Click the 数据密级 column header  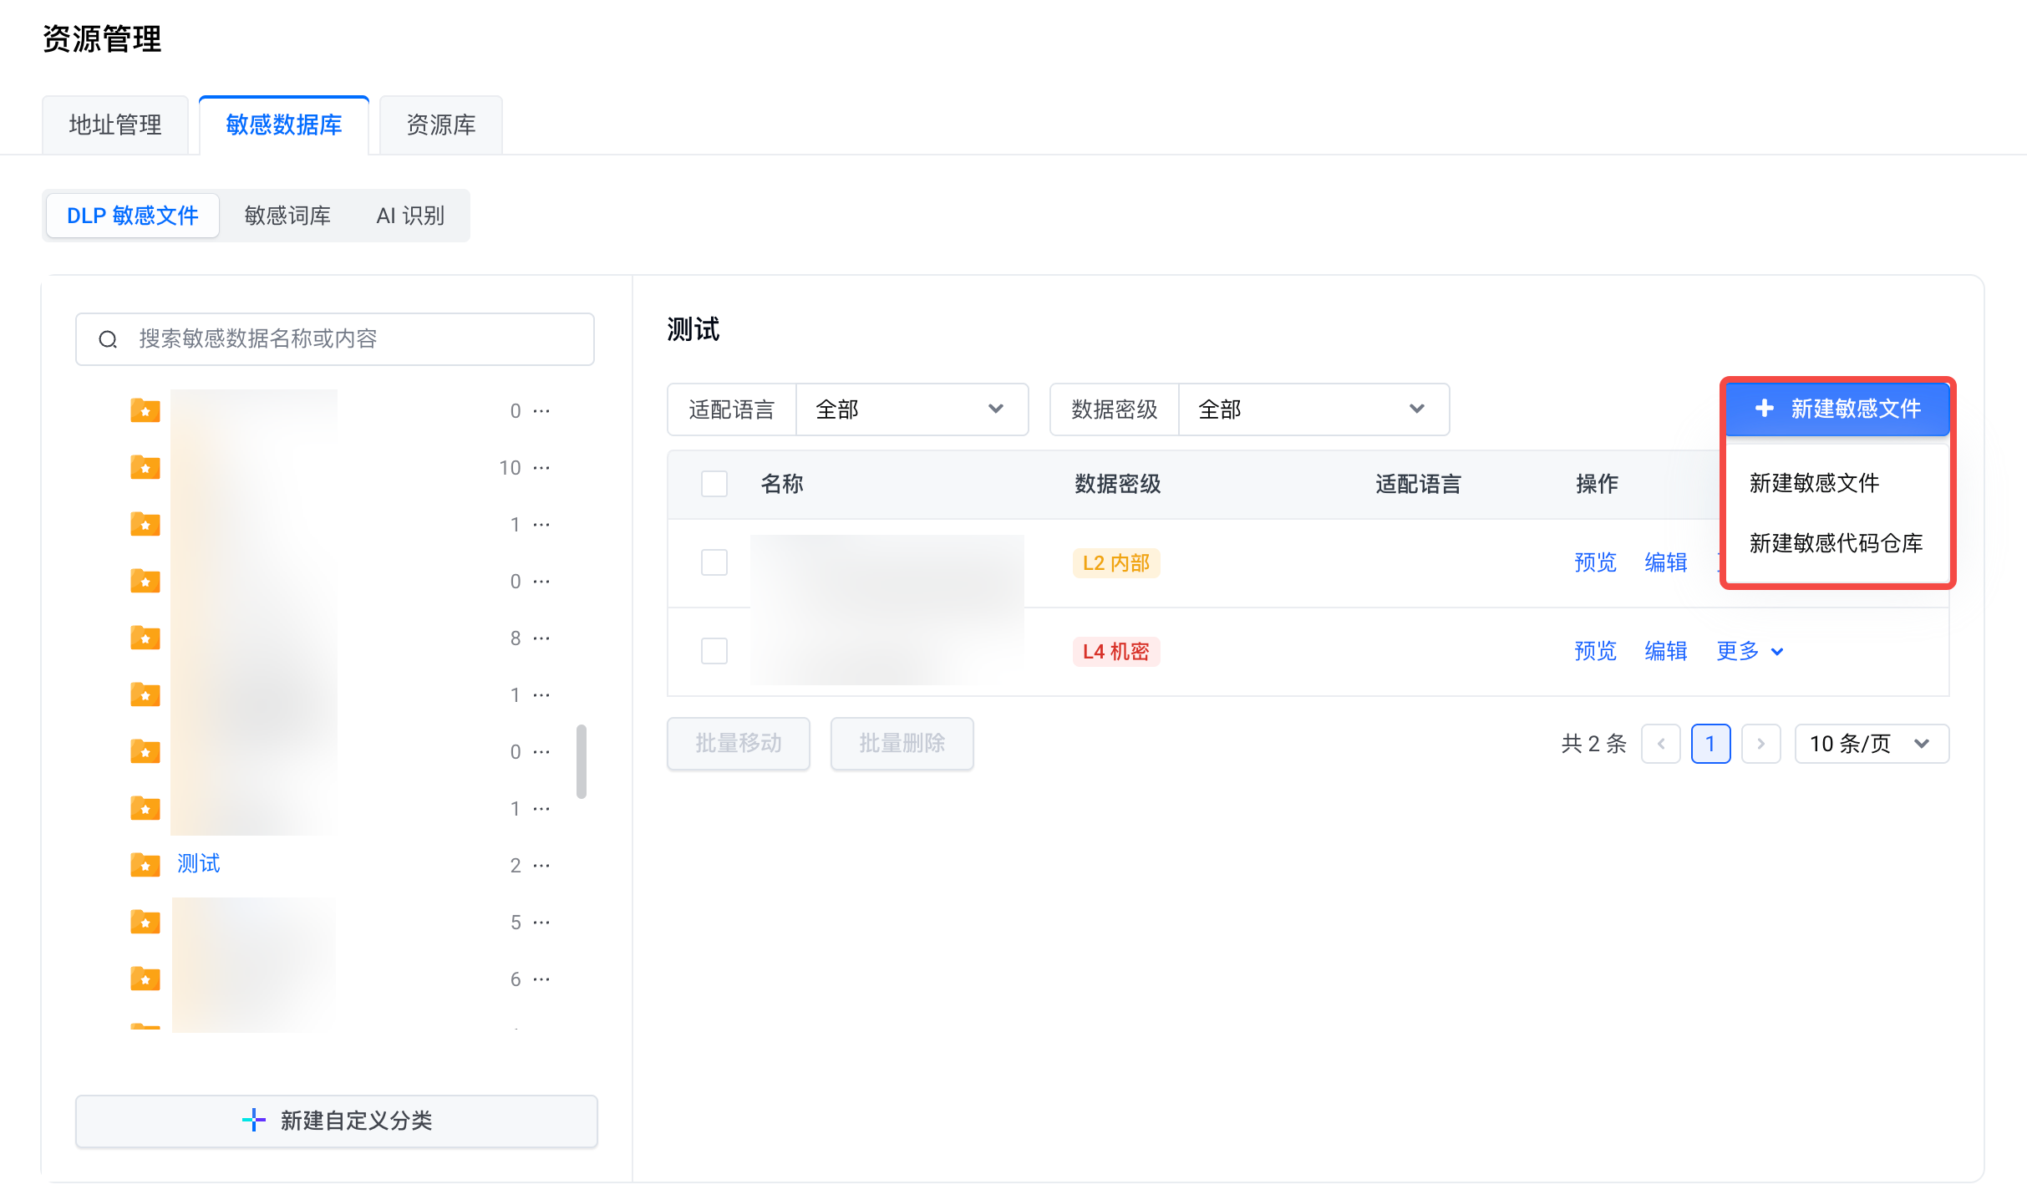point(1118,484)
